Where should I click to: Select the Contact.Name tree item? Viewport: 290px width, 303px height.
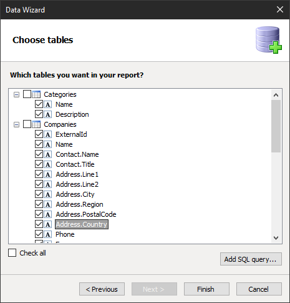click(77, 154)
